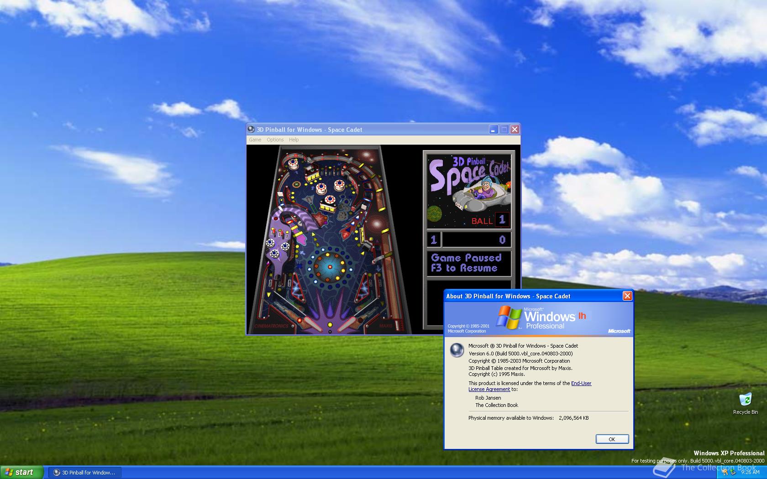Click the player score display showing 0

[x=476, y=239]
